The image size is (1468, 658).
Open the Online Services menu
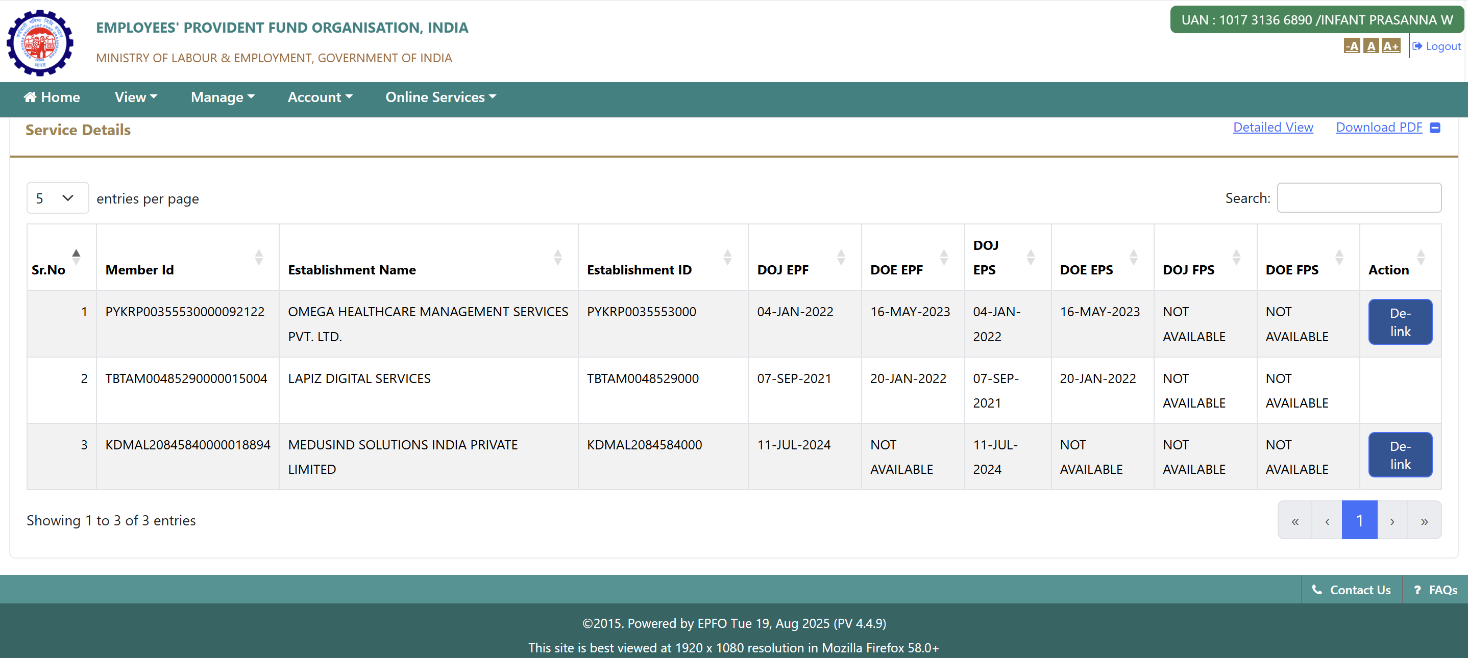coord(441,97)
